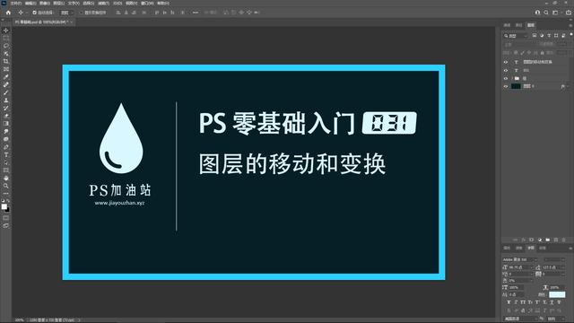Click the create new layer button

coord(556,240)
